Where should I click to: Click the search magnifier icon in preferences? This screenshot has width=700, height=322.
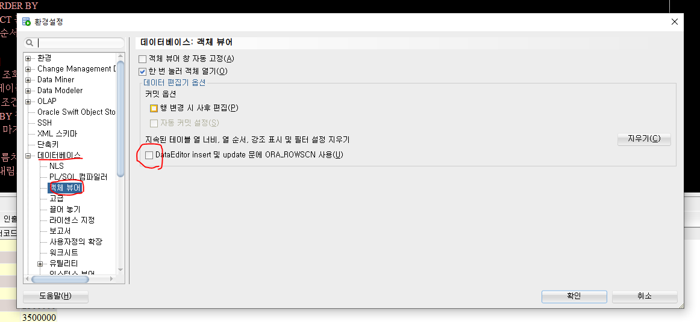click(30, 43)
